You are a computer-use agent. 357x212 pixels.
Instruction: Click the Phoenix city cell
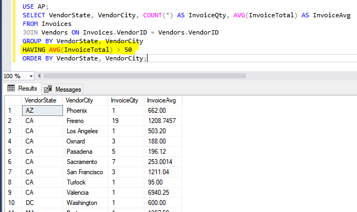click(x=85, y=111)
